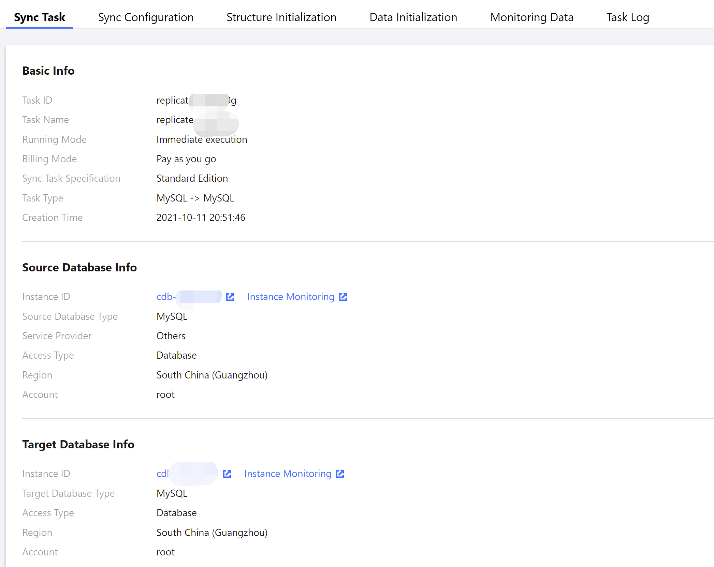This screenshot has height=567, width=714.
Task: View the Monitoring Data tab
Action: (x=531, y=17)
